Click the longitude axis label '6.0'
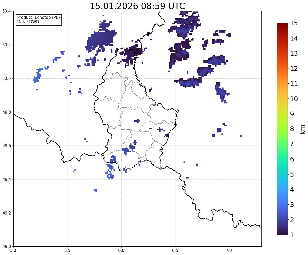Image resolution: width=308 pixels, height=255 pixels. [x=121, y=251]
